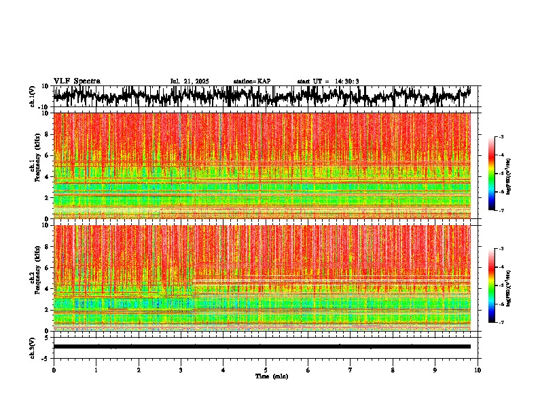The image size is (538, 415).
Task: Click the "VLF Spectra" plot title
Action: [77, 81]
